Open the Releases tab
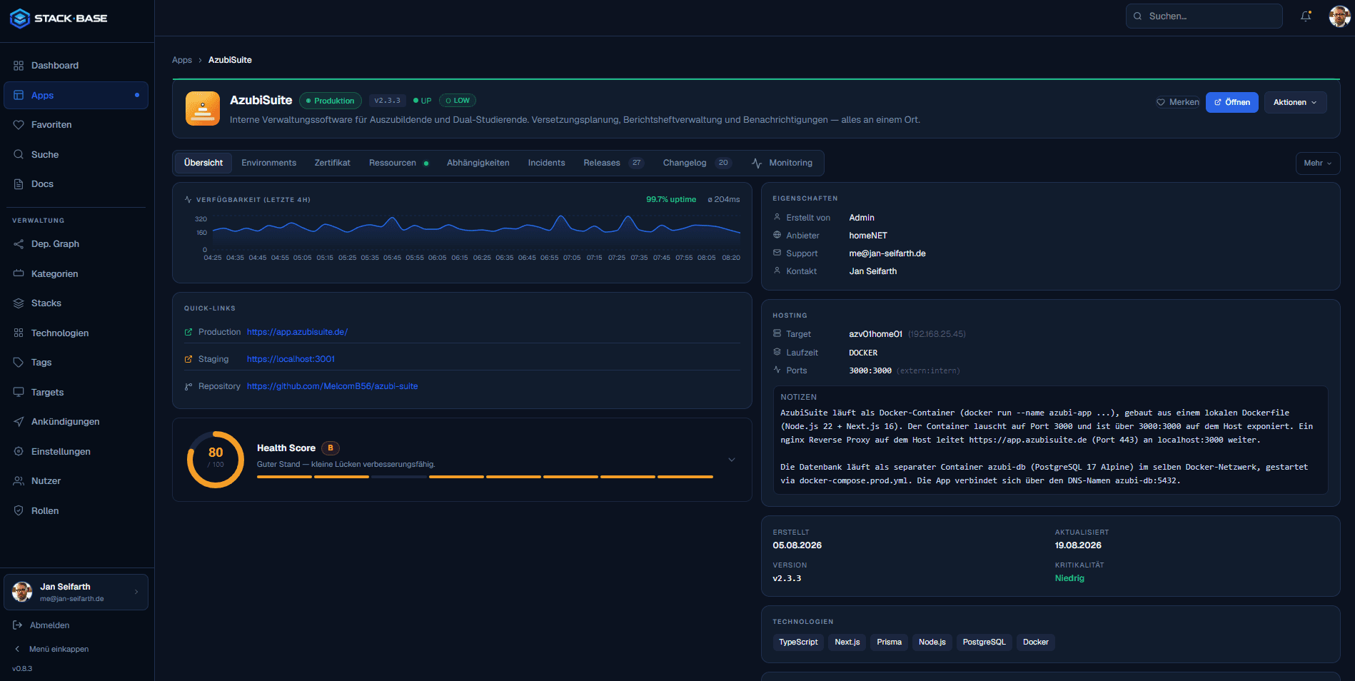This screenshot has width=1355, height=681. pos(614,163)
